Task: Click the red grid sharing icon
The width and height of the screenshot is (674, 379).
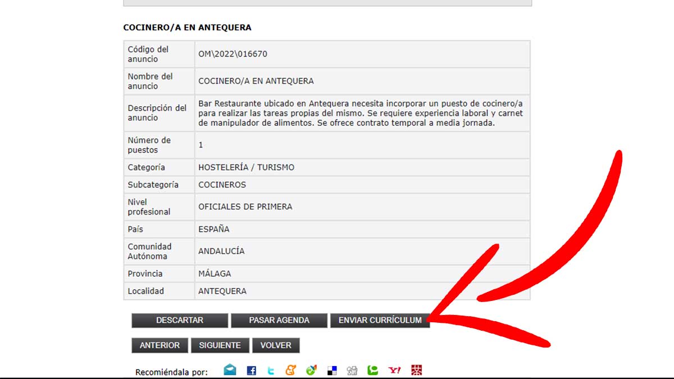Action: pyautogui.click(x=417, y=369)
